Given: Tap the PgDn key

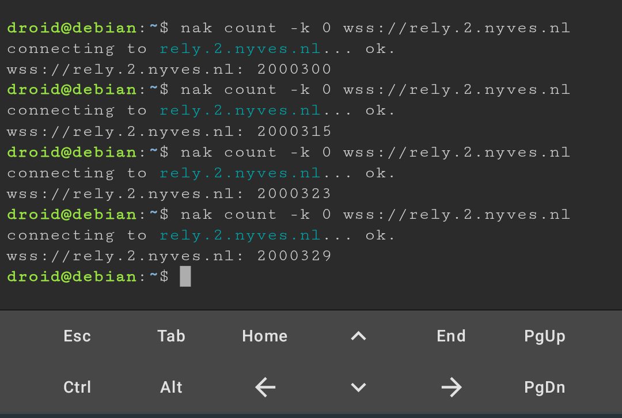Looking at the screenshot, I should coord(545,387).
